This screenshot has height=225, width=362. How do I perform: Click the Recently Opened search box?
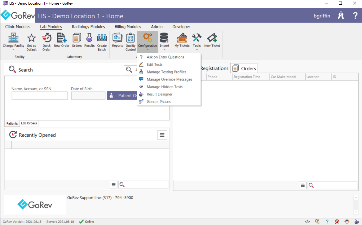pos(143,185)
